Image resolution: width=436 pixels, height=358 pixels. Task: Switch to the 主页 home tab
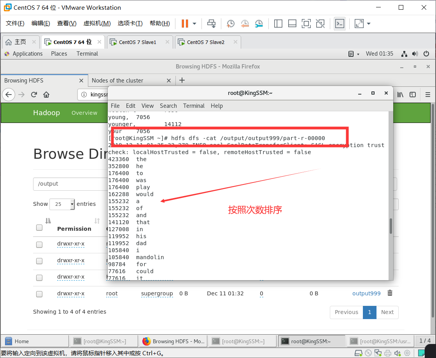[21, 42]
